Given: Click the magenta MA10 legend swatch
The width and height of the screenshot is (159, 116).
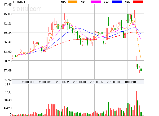Looking at the screenshot, I should pos(96,2).
